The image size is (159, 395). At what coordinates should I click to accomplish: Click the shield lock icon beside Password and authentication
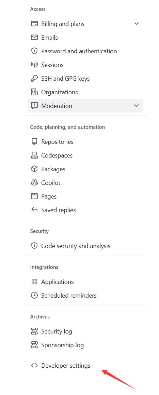34,51
